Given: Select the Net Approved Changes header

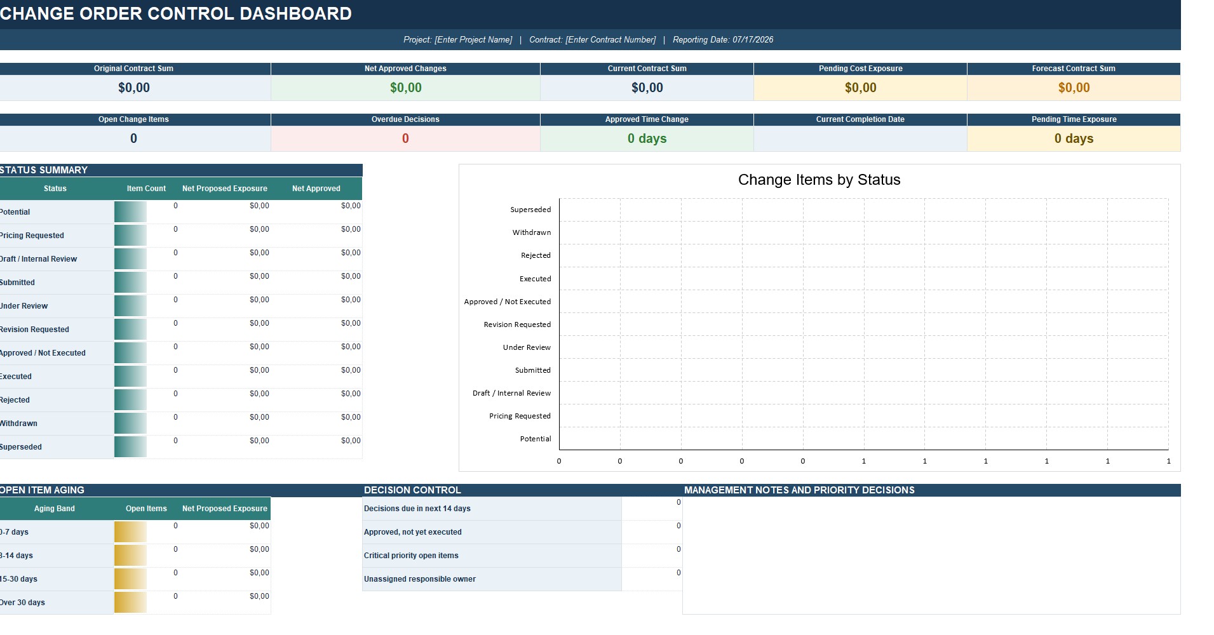Looking at the screenshot, I should click(x=405, y=69).
